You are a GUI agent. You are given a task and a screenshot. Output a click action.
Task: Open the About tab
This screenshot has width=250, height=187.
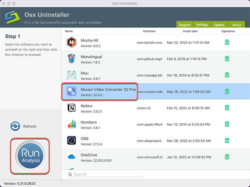(x=236, y=24)
